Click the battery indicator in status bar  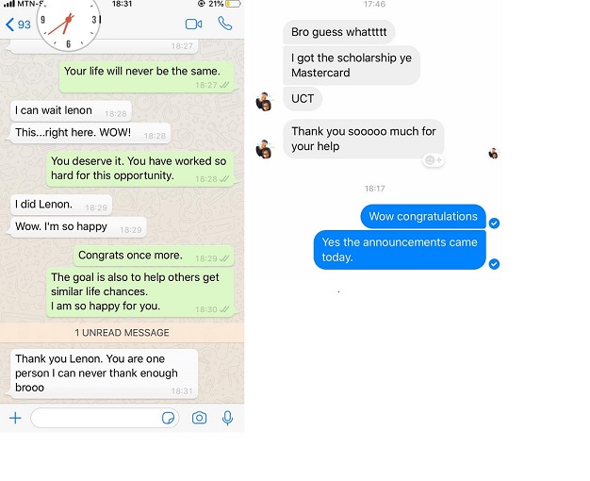point(233,4)
